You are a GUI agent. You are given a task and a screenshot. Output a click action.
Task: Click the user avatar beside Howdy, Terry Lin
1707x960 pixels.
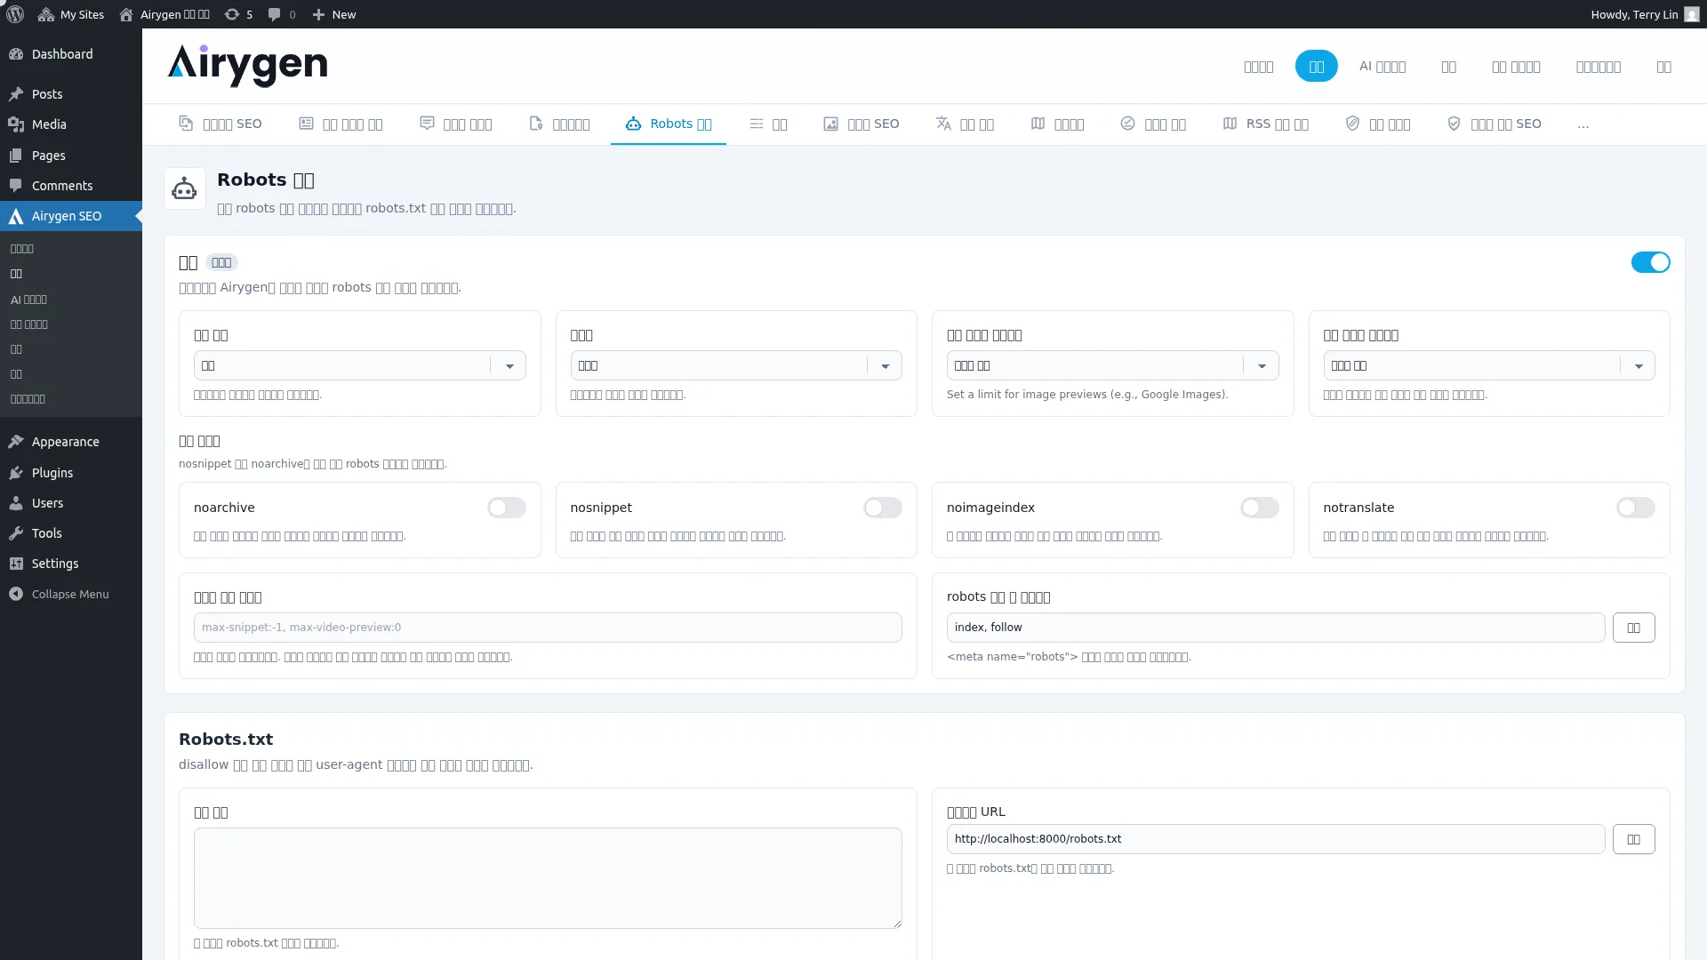tap(1691, 14)
